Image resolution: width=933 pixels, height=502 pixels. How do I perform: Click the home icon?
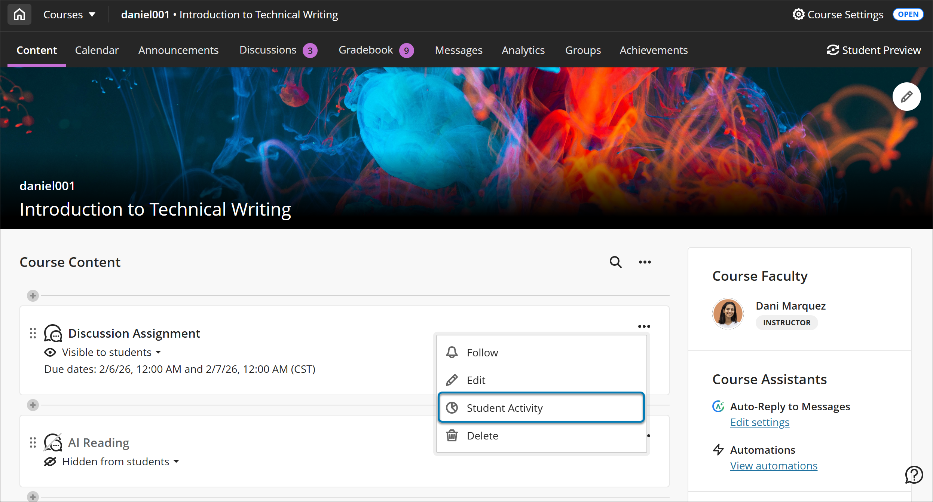pos(19,14)
